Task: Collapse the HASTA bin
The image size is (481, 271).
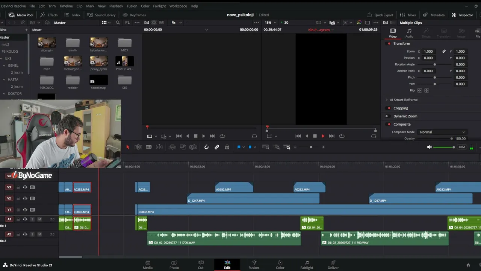Action: click(5, 79)
